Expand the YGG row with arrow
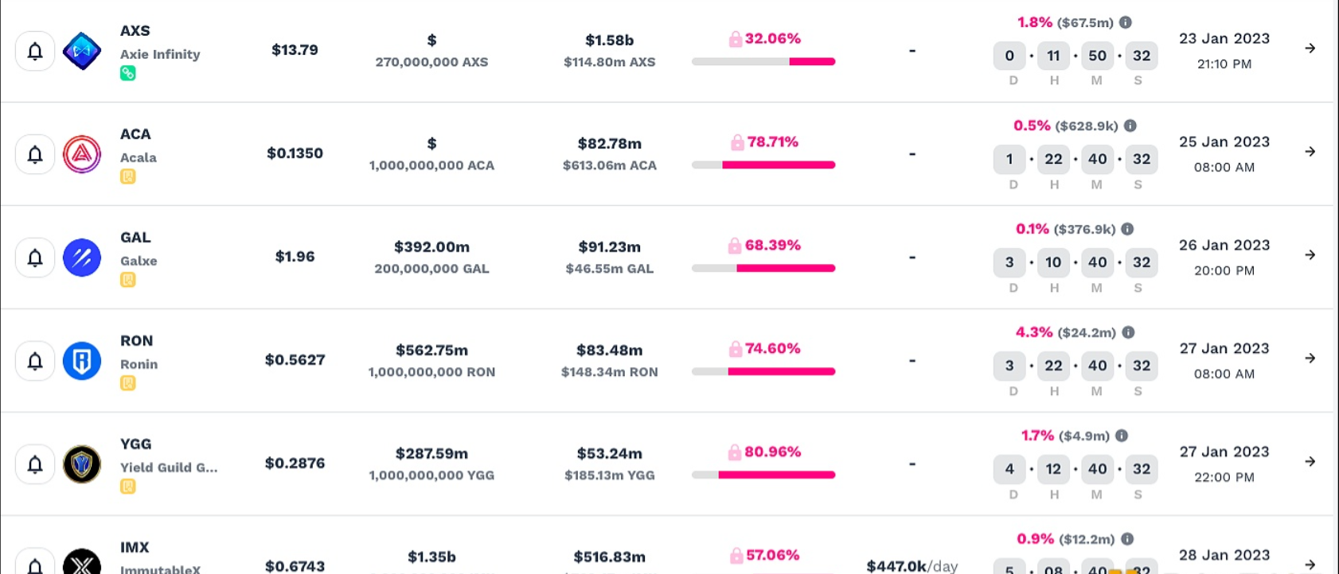The height and width of the screenshot is (574, 1339). click(1310, 462)
